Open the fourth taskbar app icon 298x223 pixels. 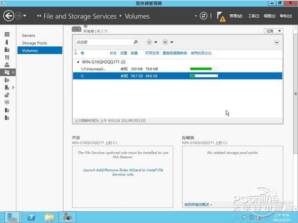(67, 217)
